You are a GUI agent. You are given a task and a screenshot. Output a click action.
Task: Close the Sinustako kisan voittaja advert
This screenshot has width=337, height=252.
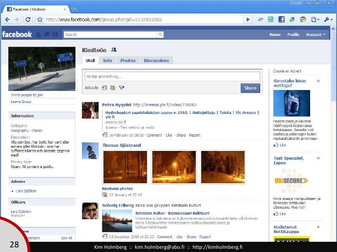coord(318,80)
